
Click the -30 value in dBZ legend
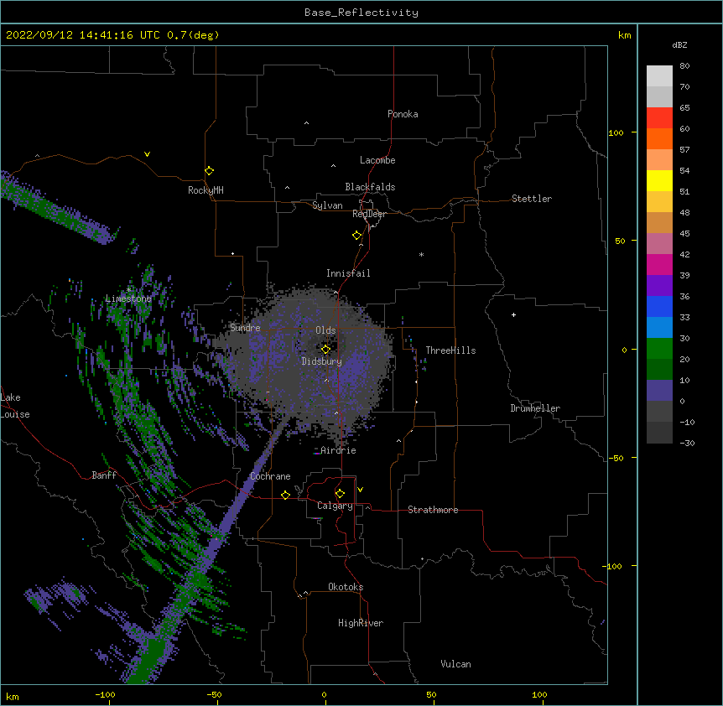click(687, 444)
